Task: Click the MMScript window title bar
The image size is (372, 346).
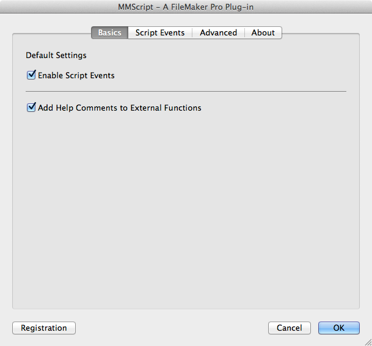Action: [186, 7]
